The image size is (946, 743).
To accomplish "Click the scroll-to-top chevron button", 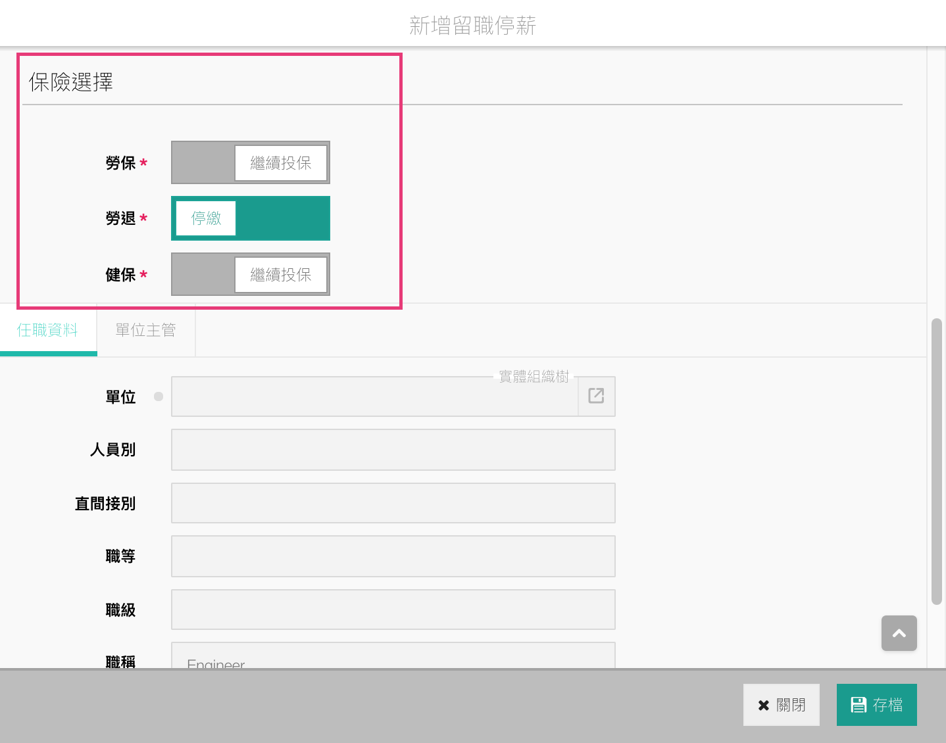I will point(899,633).
